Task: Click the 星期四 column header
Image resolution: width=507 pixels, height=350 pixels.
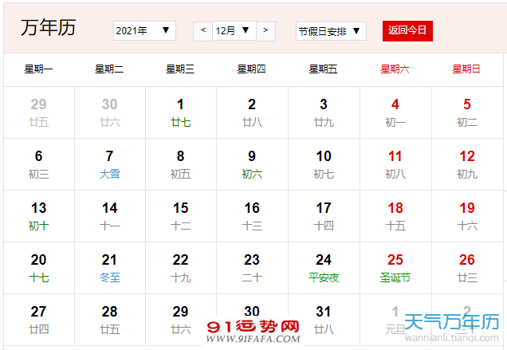Action: (x=252, y=69)
